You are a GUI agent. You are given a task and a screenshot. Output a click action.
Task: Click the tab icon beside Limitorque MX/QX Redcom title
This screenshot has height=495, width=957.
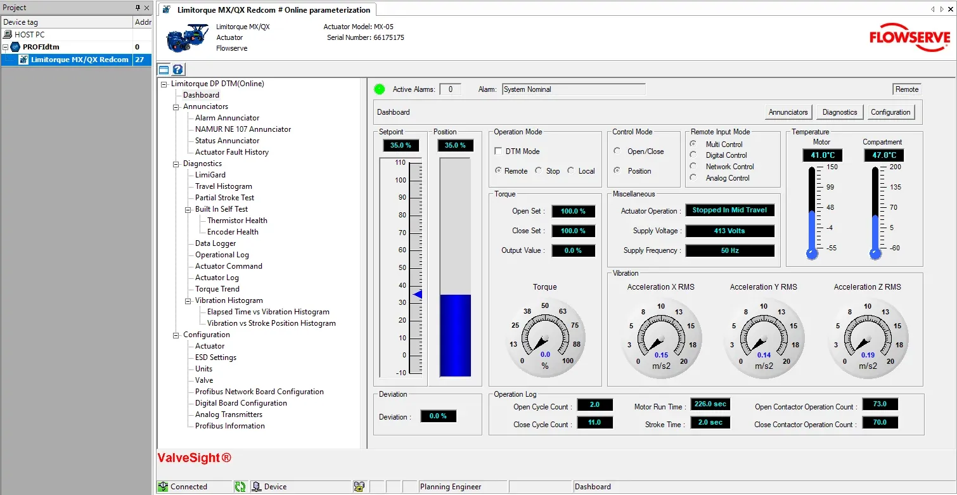pyautogui.click(x=166, y=10)
